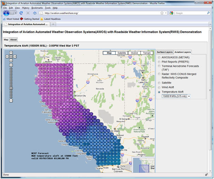Open the Bookmarks menu
This screenshot has width=214, height=179.
click(37, 7)
